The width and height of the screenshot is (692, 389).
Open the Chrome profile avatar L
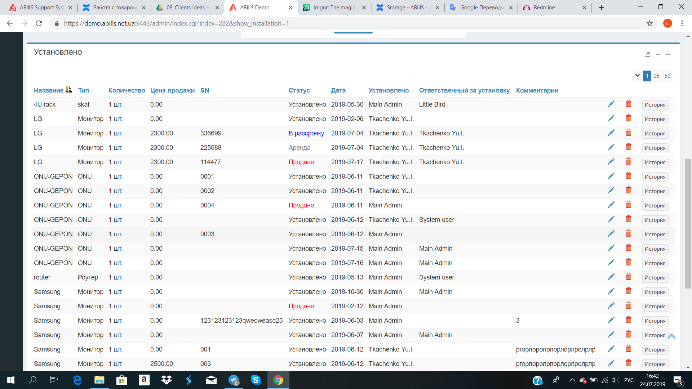[x=667, y=23]
